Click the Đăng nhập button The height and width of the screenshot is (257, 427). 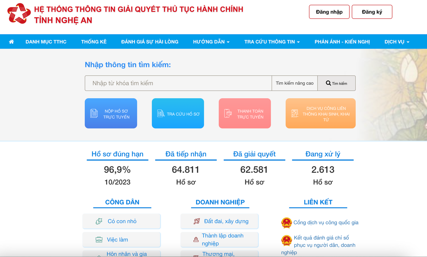tap(329, 11)
